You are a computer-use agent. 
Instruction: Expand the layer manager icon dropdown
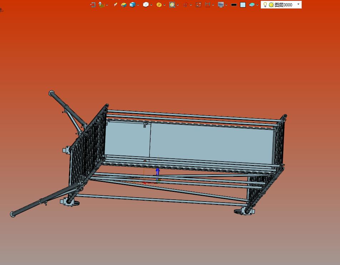click(x=257, y=5)
